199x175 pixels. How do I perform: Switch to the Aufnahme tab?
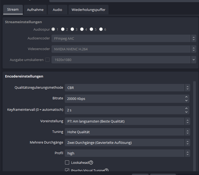point(35,10)
